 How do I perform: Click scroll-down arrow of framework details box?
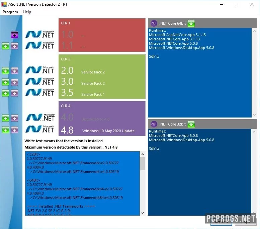143,213
